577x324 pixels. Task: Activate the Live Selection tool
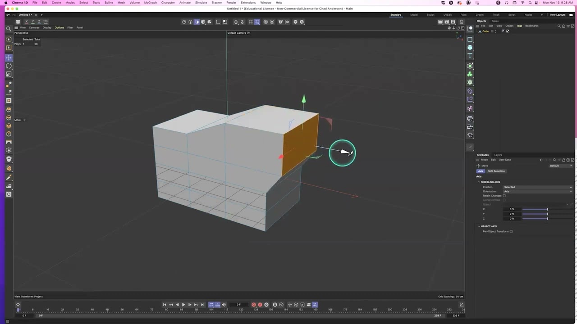click(9, 40)
